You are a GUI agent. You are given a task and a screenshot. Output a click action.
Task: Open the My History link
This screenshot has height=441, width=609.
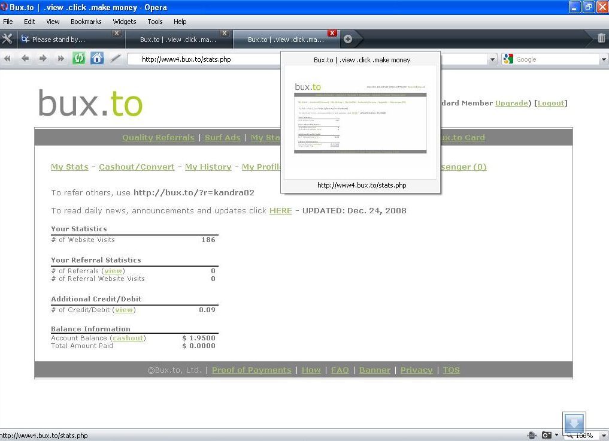point(208,167)
